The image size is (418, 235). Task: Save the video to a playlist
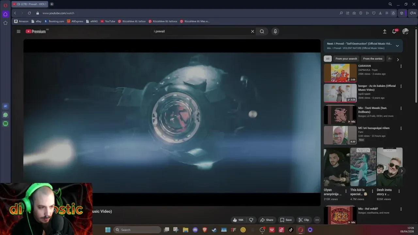pos(286,220)
